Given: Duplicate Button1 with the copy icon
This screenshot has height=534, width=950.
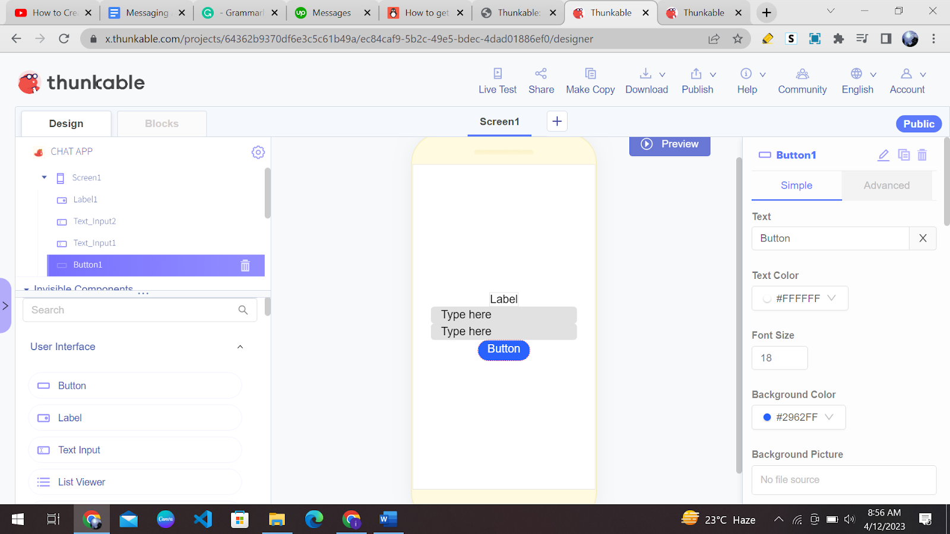Looking at the screenshot, I should (x=904, y=155).
